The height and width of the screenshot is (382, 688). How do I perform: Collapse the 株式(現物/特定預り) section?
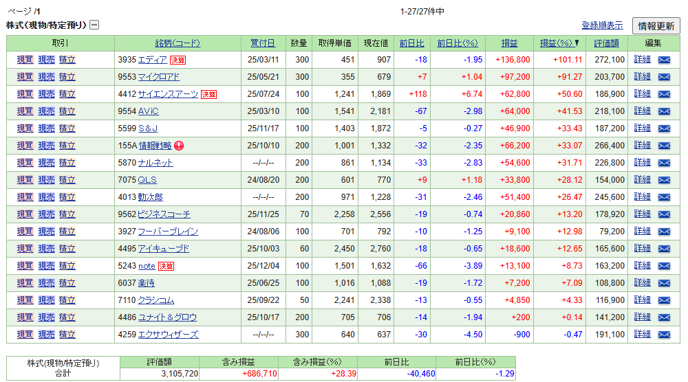point(94,25)
